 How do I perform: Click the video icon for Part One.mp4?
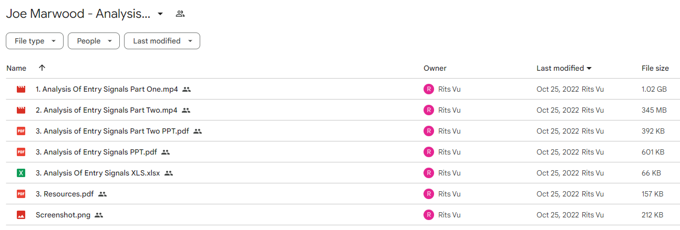click(x=21, y=89)
